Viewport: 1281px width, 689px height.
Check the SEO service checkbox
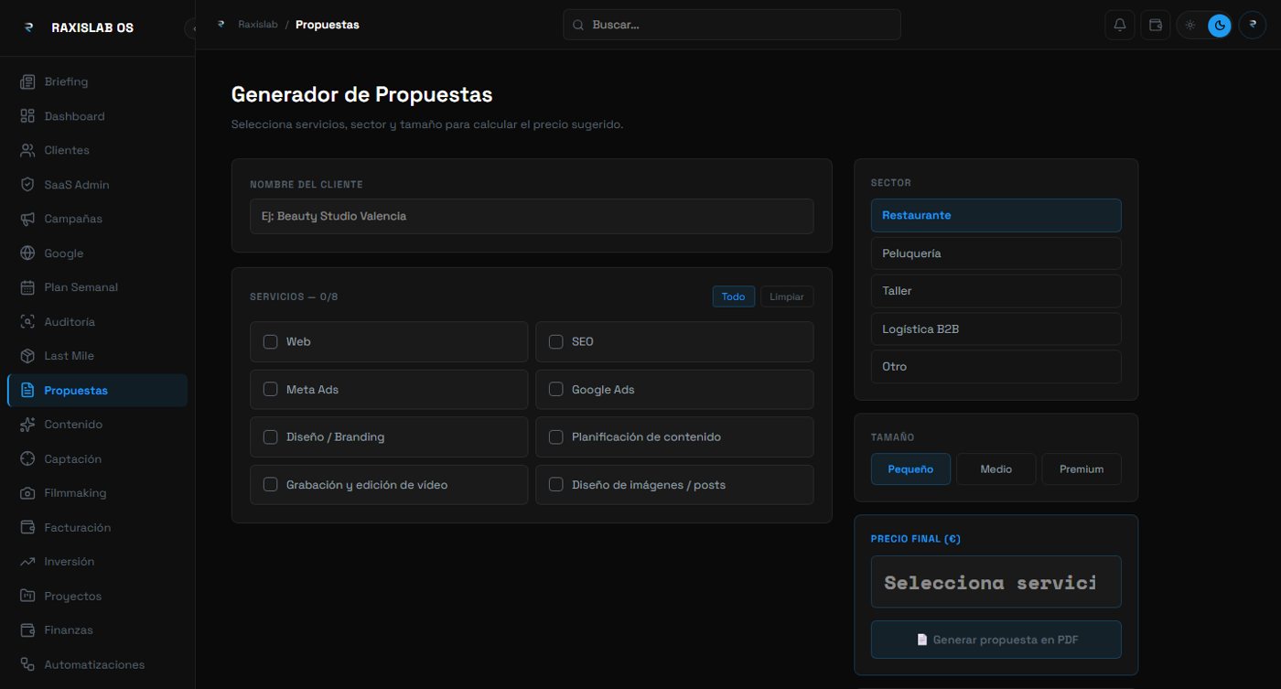(x=556, y=341)
